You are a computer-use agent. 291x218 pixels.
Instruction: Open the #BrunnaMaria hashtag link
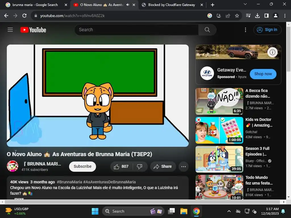69,182
